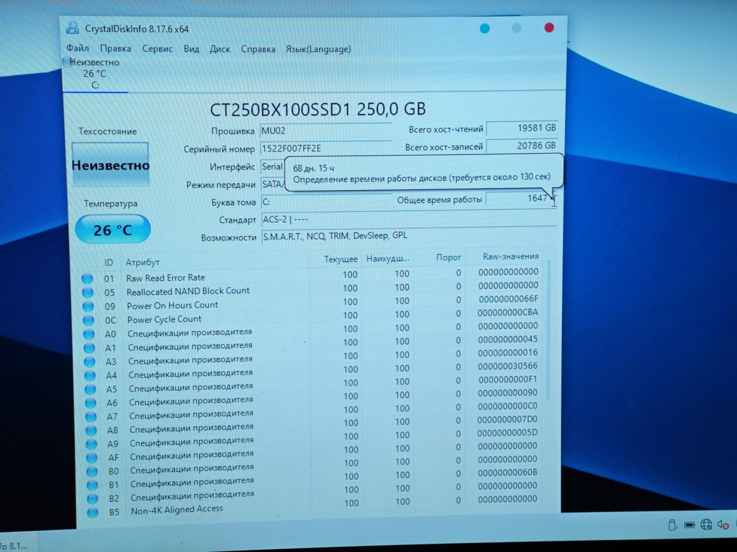Click the taskbar network globe icon
737x552 pixels.
(x=706, y=524)
